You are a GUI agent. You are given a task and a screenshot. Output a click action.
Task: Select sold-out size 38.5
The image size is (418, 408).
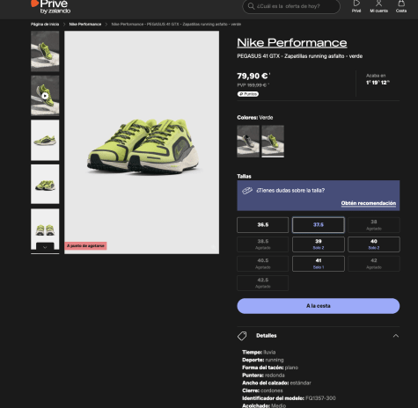coord(262,244)
